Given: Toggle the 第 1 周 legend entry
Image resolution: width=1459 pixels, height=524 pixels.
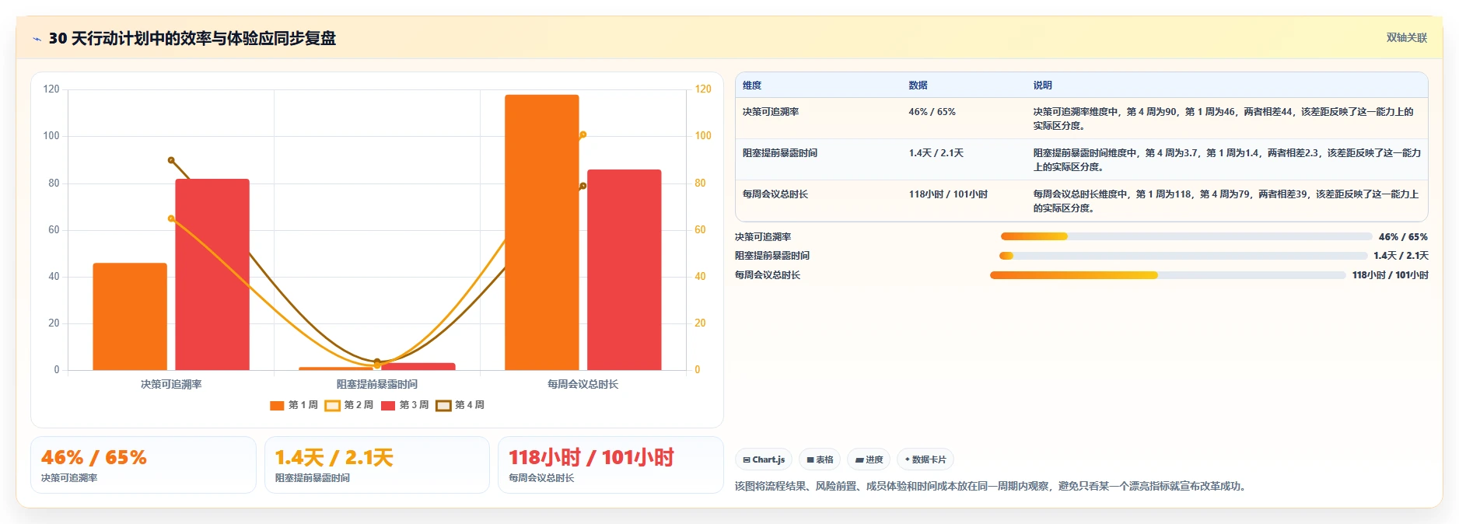Looking at the screenshot, I should pos(294,405).
